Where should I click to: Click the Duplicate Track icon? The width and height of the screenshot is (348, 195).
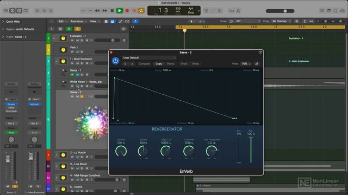[x=60, y=29]
